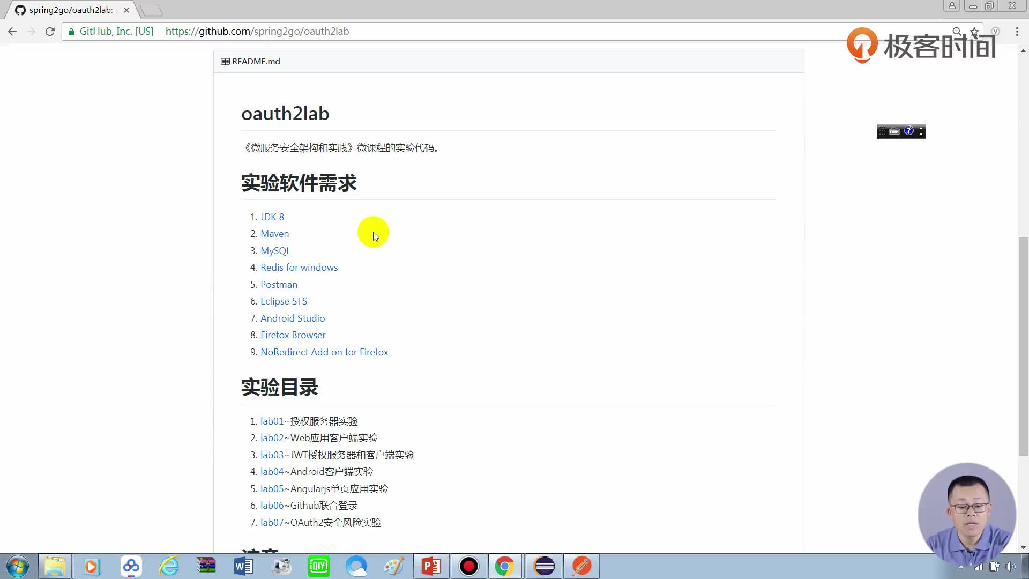Click inside the browser address bar
This screenshot has height=579, width=1029.
375,31
